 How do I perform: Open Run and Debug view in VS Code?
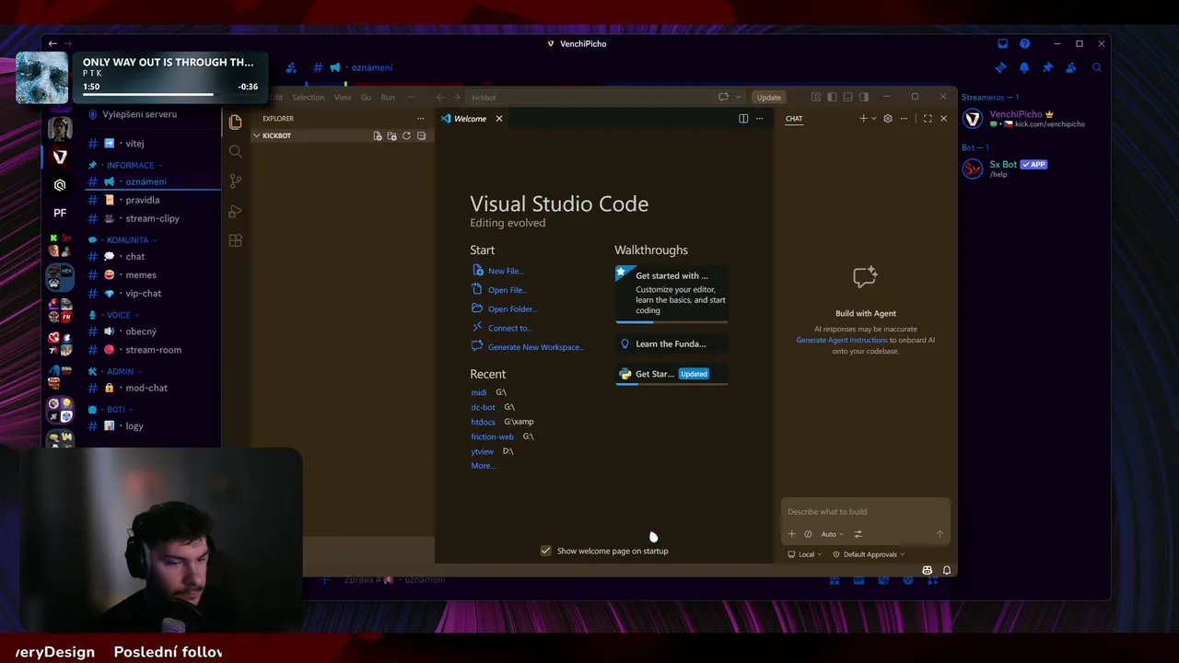click(x=236, y=211)
